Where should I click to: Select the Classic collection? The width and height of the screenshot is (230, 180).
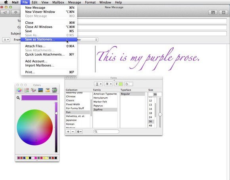point(78,100)
